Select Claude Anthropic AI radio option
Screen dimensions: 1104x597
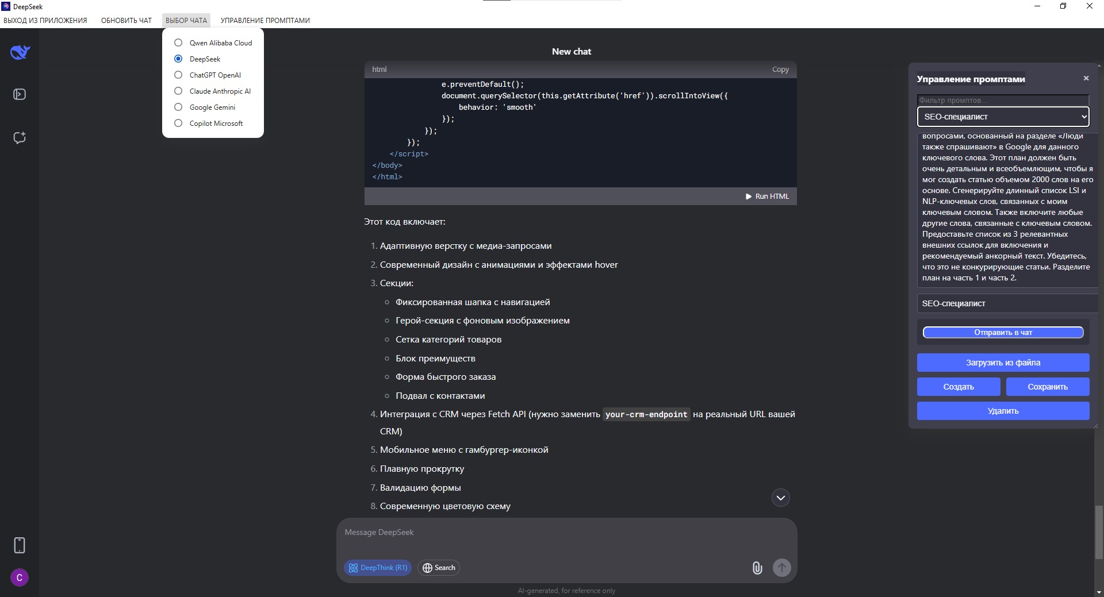(178, 91)
